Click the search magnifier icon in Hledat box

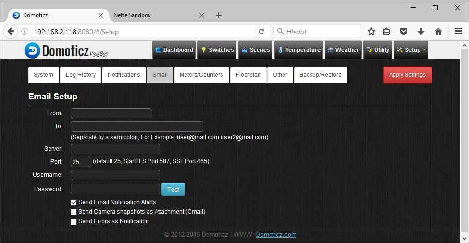(280, 31)
